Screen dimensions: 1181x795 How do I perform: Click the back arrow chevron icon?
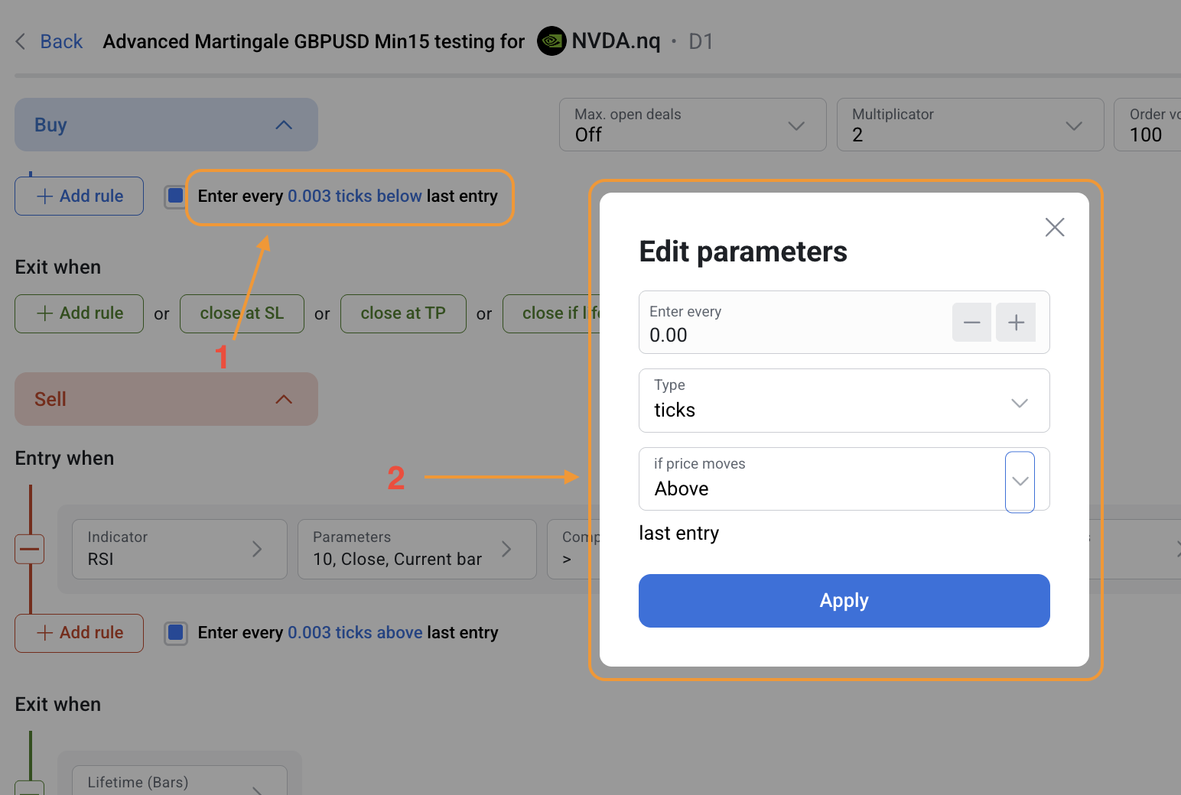tap(21, 41)
